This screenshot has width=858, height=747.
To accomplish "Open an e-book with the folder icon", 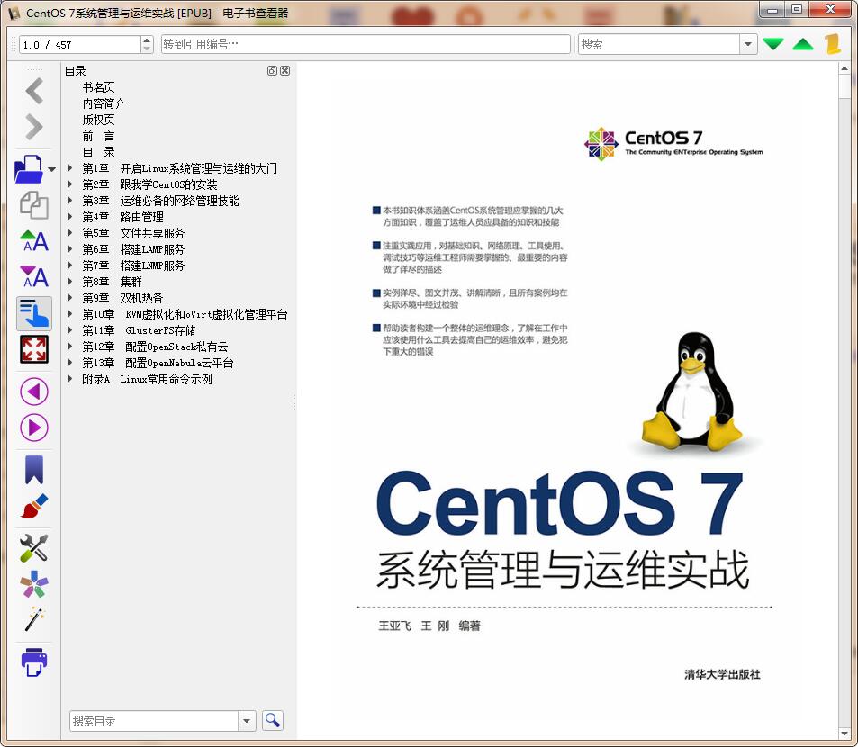I will click(29, 169).
